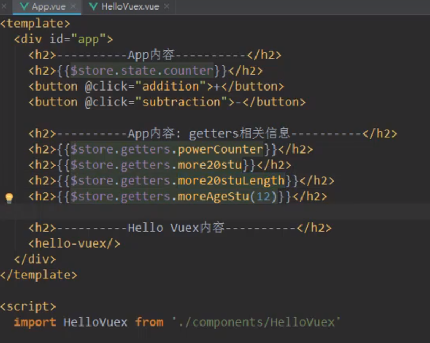Click the getters相关信息 heading line
430x343 pixels.
(213, 133)
